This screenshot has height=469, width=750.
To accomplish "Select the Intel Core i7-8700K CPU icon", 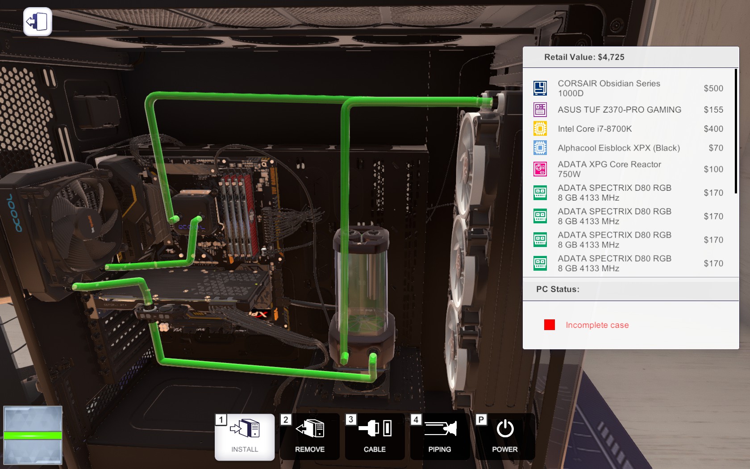I will click(x=540, y=129).
